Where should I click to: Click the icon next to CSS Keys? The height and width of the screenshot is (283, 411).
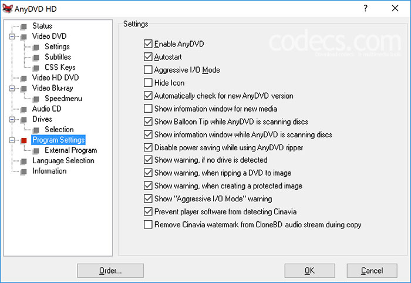tap(36, 68)
